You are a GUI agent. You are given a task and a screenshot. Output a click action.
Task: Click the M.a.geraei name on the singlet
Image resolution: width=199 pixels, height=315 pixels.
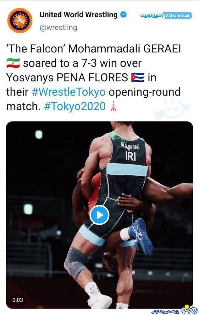click(x=130, y=146)
